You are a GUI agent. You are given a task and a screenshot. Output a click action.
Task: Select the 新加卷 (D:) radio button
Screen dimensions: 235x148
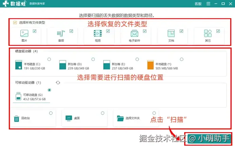(x=93, y=59)
